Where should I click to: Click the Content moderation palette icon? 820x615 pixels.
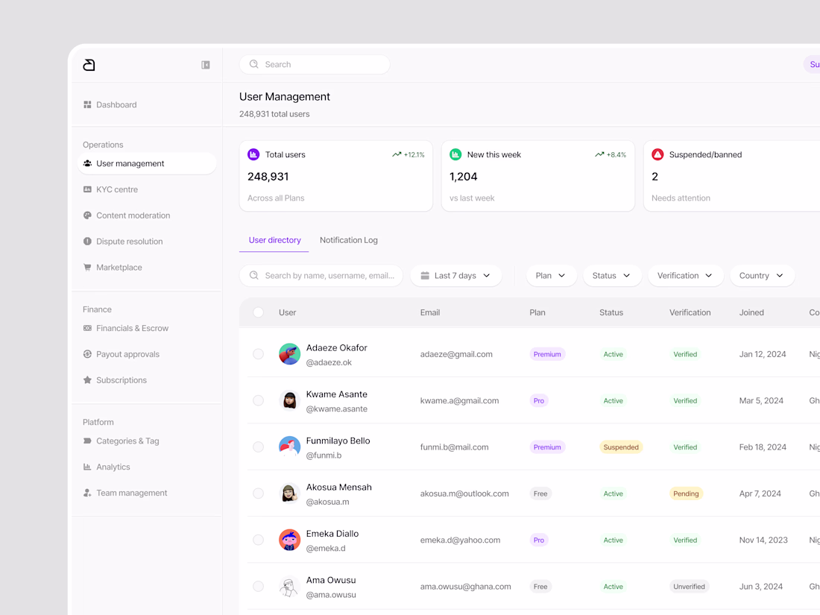(87, 215)
